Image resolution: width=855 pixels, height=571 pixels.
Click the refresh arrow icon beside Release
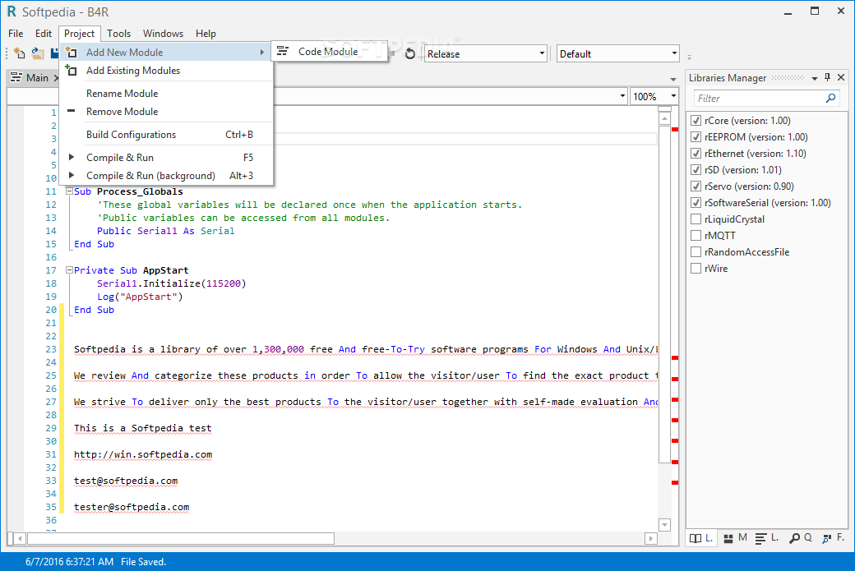(410, 53)
